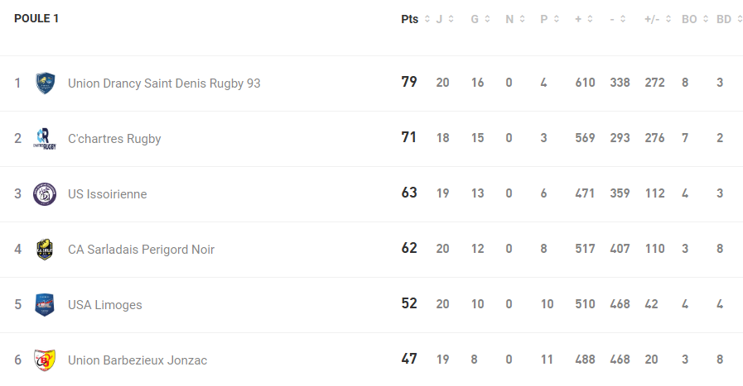The image size is (743, 386).
Task: Click Union Drancy Saint Denis team logo
Action: click(x=45, y=83)
